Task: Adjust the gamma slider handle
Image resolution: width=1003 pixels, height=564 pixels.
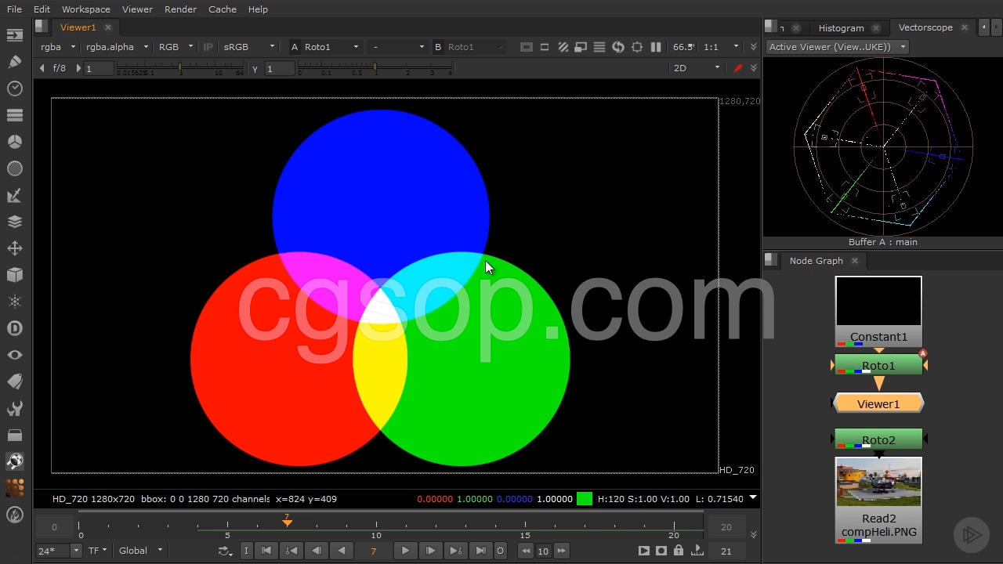Action: pyautogui.click(x=375, y=68)
